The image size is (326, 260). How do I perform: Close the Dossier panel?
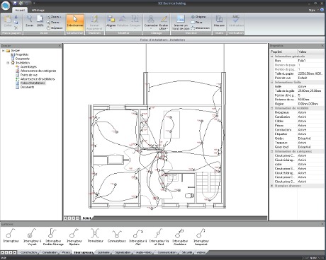[60, 46]
